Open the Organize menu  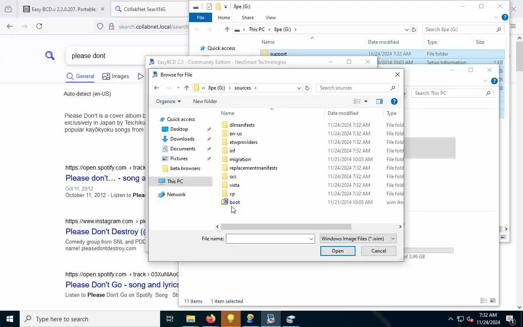(x=168, y=101)
